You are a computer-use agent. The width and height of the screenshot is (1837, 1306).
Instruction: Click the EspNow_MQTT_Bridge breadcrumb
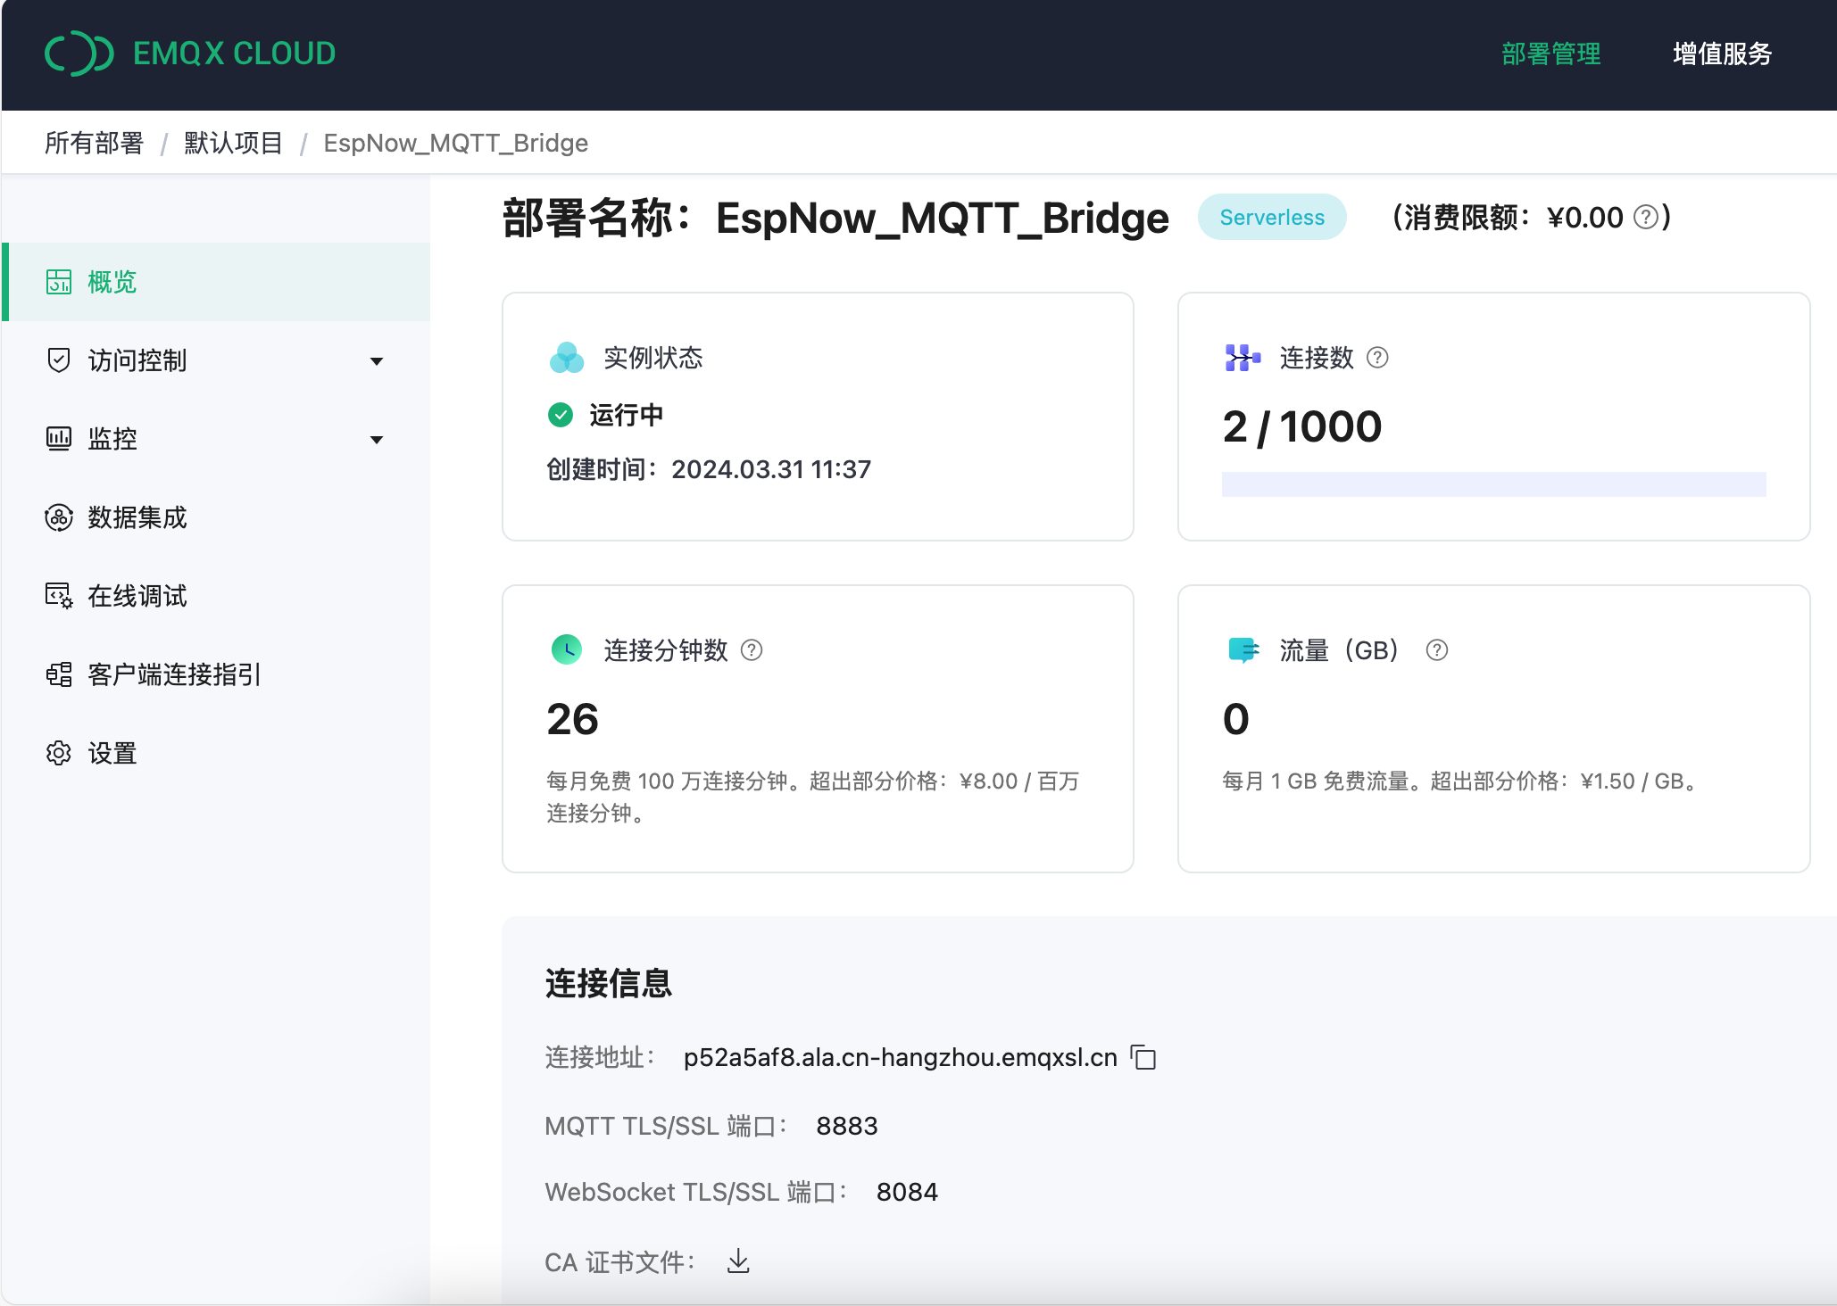tap(455, 143)
